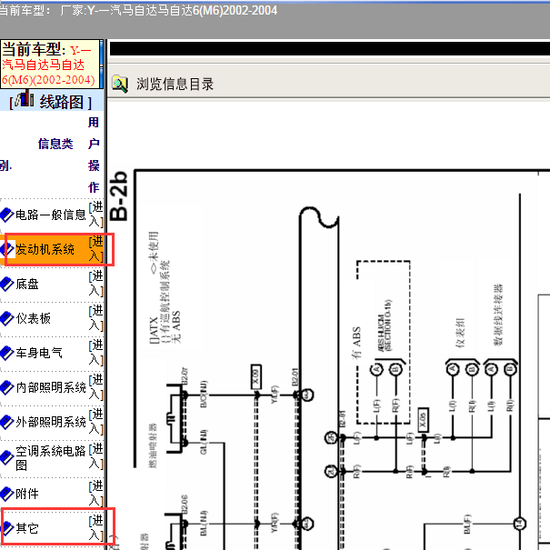Screen dimensions: 550x550
Task: Click the X-05 connector box in diagram
Action: point(424,420)
